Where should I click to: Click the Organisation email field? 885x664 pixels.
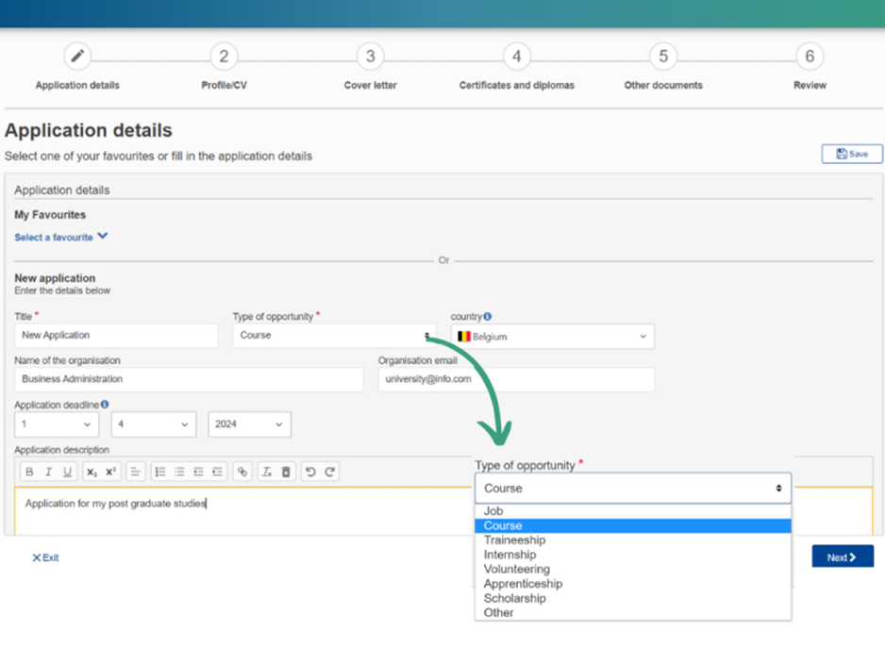click(516, 380)
